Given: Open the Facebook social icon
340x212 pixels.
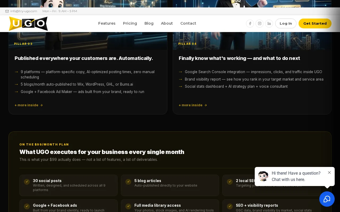Looking at the screenshot, I should 250,24.
